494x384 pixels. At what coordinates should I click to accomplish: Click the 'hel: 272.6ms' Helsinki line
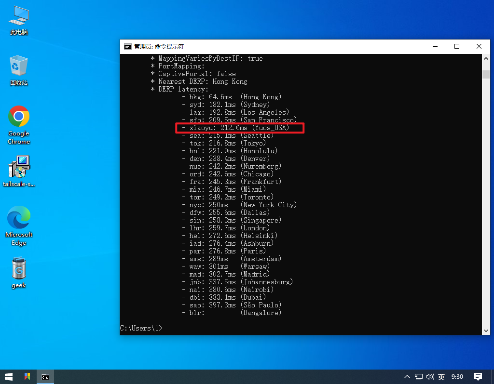[x=230, y=236]
